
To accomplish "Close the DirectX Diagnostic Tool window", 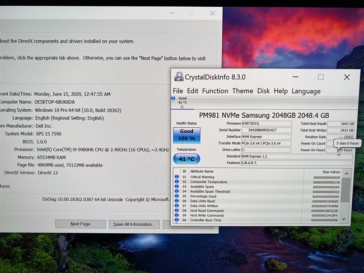I will pos(212,13).
